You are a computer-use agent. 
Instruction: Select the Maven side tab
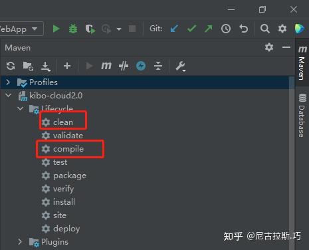[302, 62]
